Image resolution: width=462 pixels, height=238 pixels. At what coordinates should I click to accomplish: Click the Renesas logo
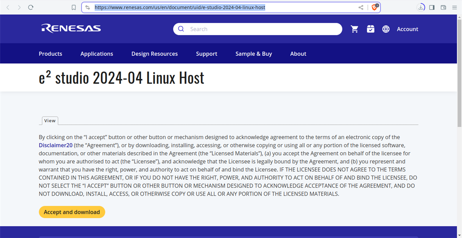click(71, 28)
